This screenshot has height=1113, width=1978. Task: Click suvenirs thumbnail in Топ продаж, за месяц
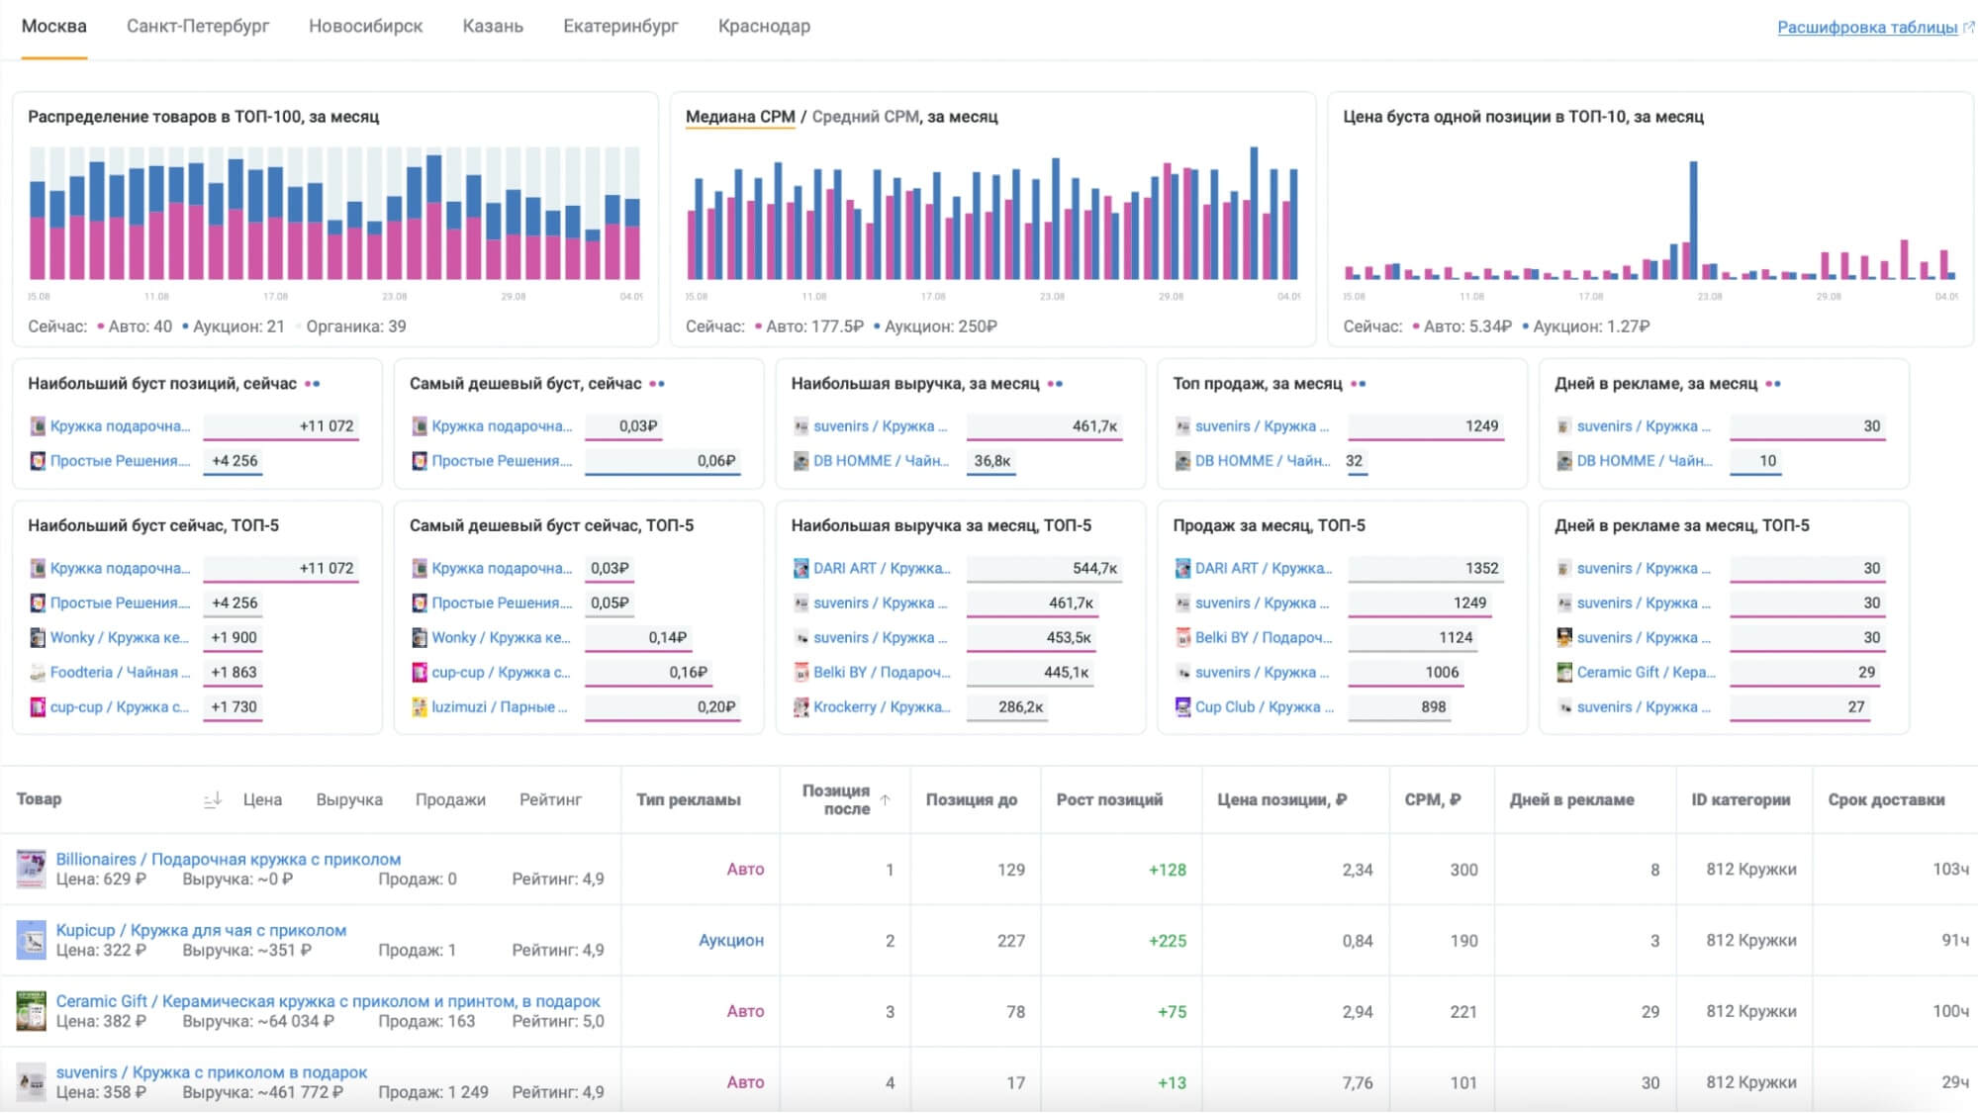pos(1182,426)
